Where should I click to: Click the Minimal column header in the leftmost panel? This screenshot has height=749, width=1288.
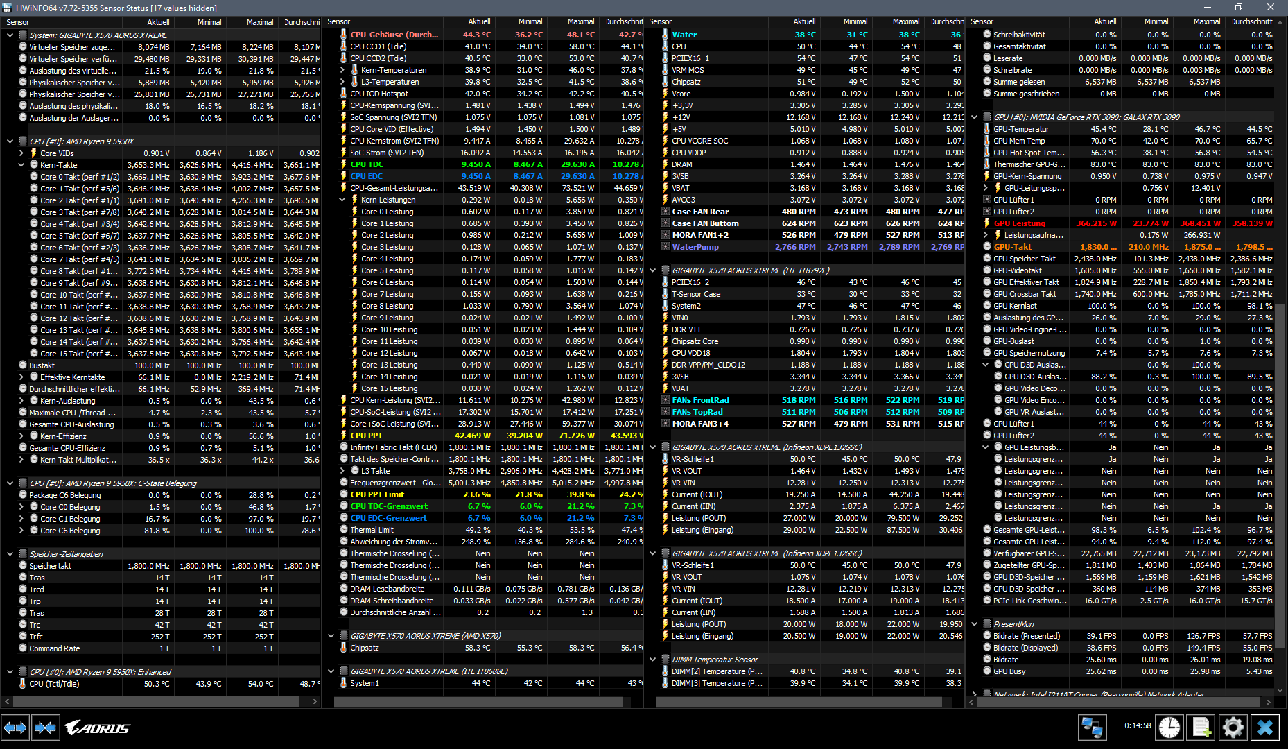pos(200,22)
